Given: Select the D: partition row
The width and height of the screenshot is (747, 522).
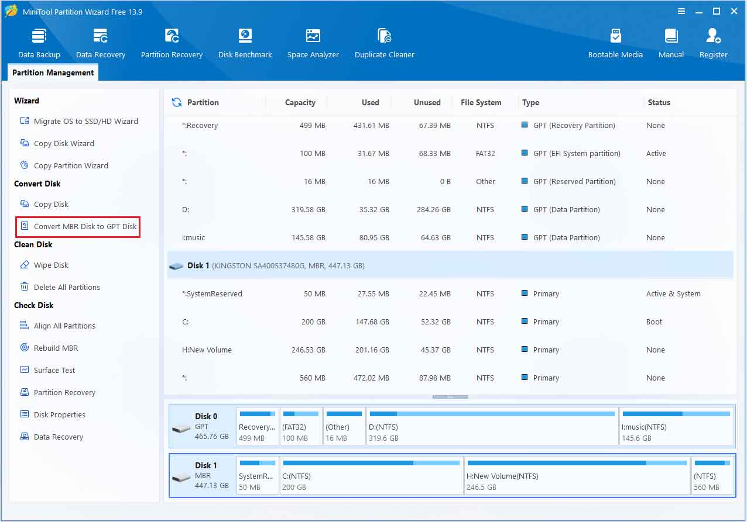Looking at the screenshot, I should click(x=450, y=210).
